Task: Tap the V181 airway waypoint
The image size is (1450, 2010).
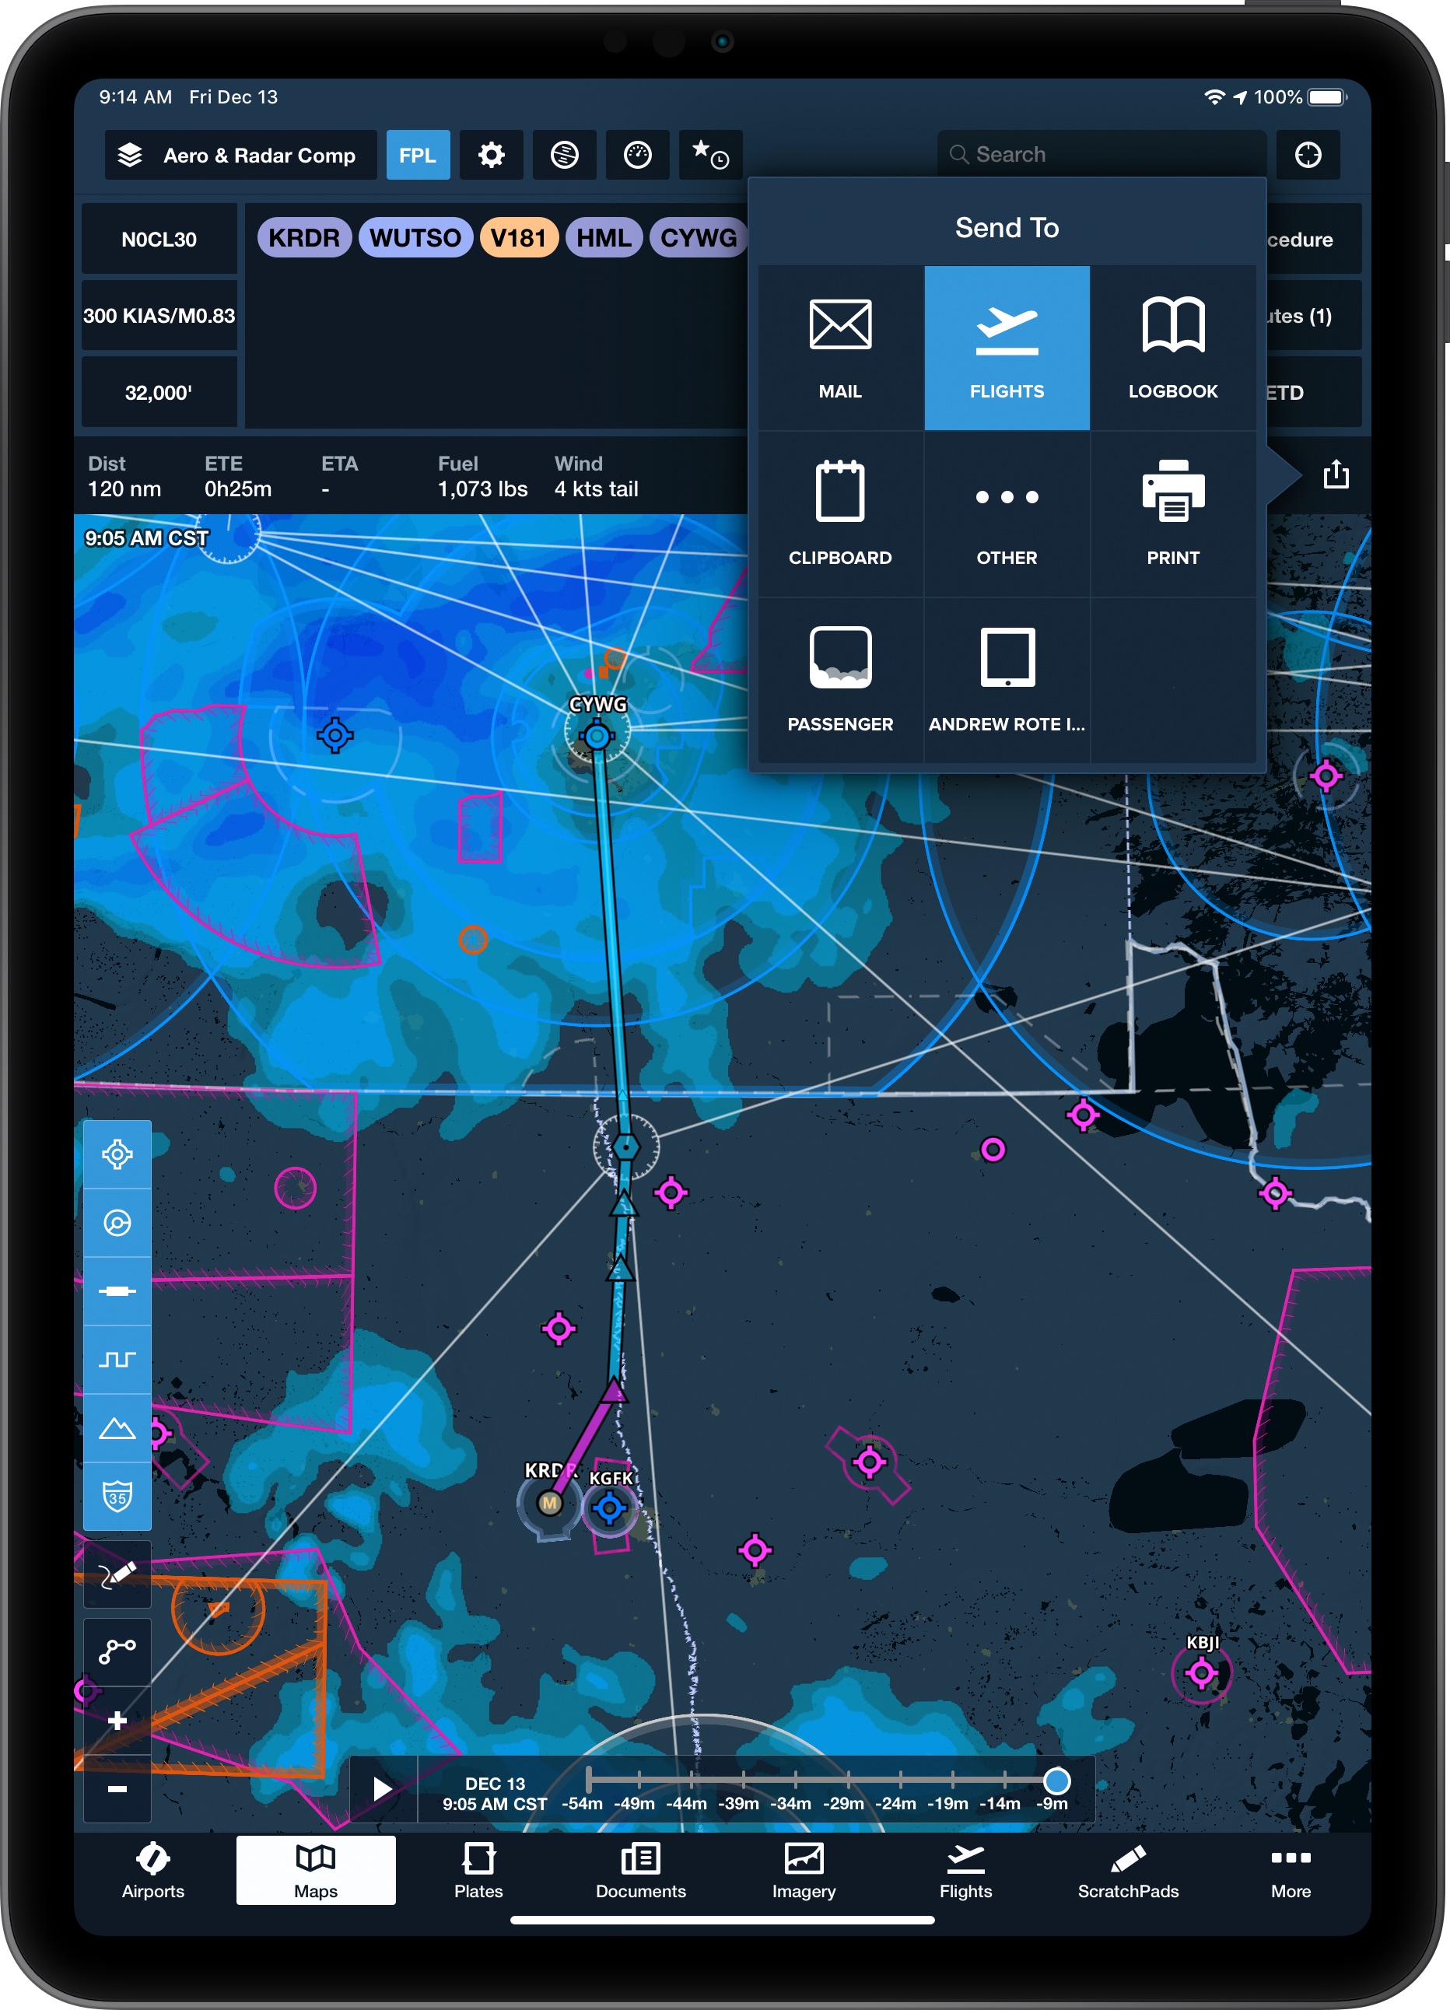Action: [519, 237]
